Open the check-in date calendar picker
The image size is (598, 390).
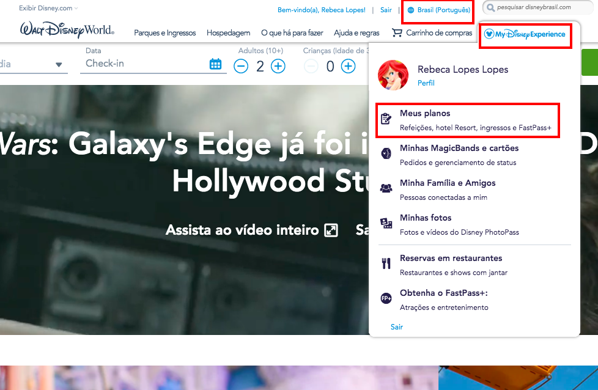215,64
